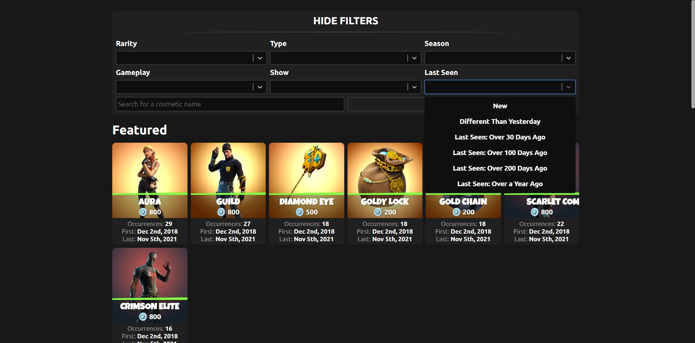Image resolution: width=695 pixels, height=343 pixels.
Task: Select Last Seen: Over 30 Days Ago
Action: [500, 137]
